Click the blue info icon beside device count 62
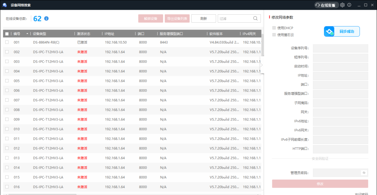 (x=46, y=18)
